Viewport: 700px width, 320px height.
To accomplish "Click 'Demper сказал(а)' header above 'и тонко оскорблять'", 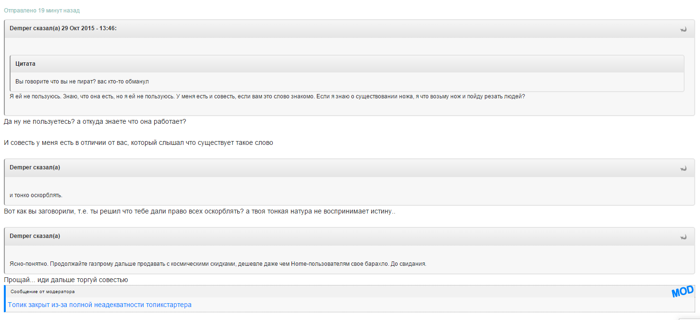I will tap(35, 167).
